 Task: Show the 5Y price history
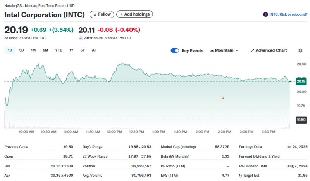83,50
